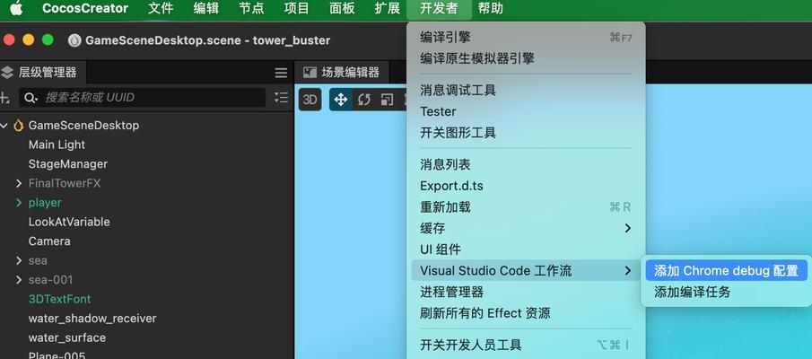Select the StageManager node
Image resolution: width=812 pixels, height=359 pixels.
[x=68, y=163]
